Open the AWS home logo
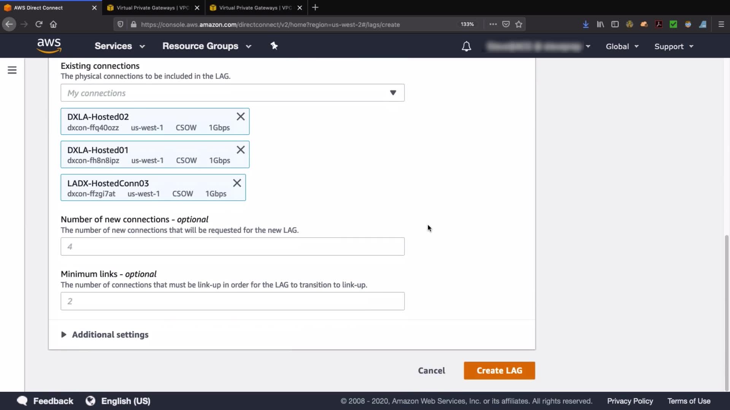 click(49, 46)
